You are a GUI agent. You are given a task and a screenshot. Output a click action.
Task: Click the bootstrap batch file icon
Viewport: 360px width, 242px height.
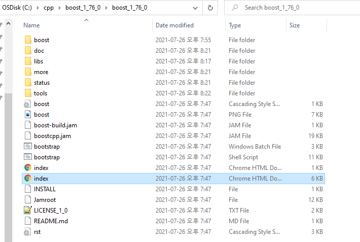pos(28,146)
